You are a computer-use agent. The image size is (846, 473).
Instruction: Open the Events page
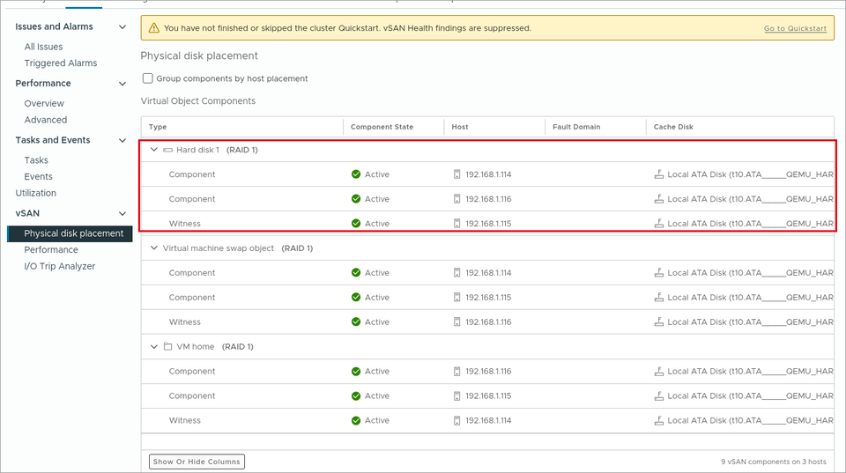click(38, 176)
